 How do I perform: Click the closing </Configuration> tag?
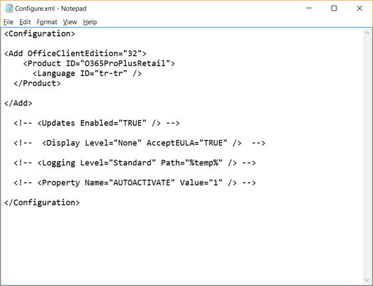tap(42, 203)
